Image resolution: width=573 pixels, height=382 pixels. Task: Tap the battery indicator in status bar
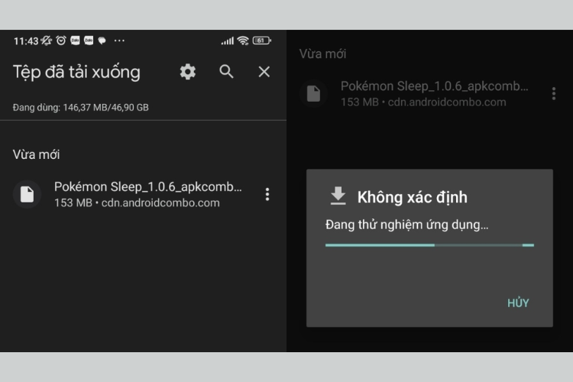261,40
